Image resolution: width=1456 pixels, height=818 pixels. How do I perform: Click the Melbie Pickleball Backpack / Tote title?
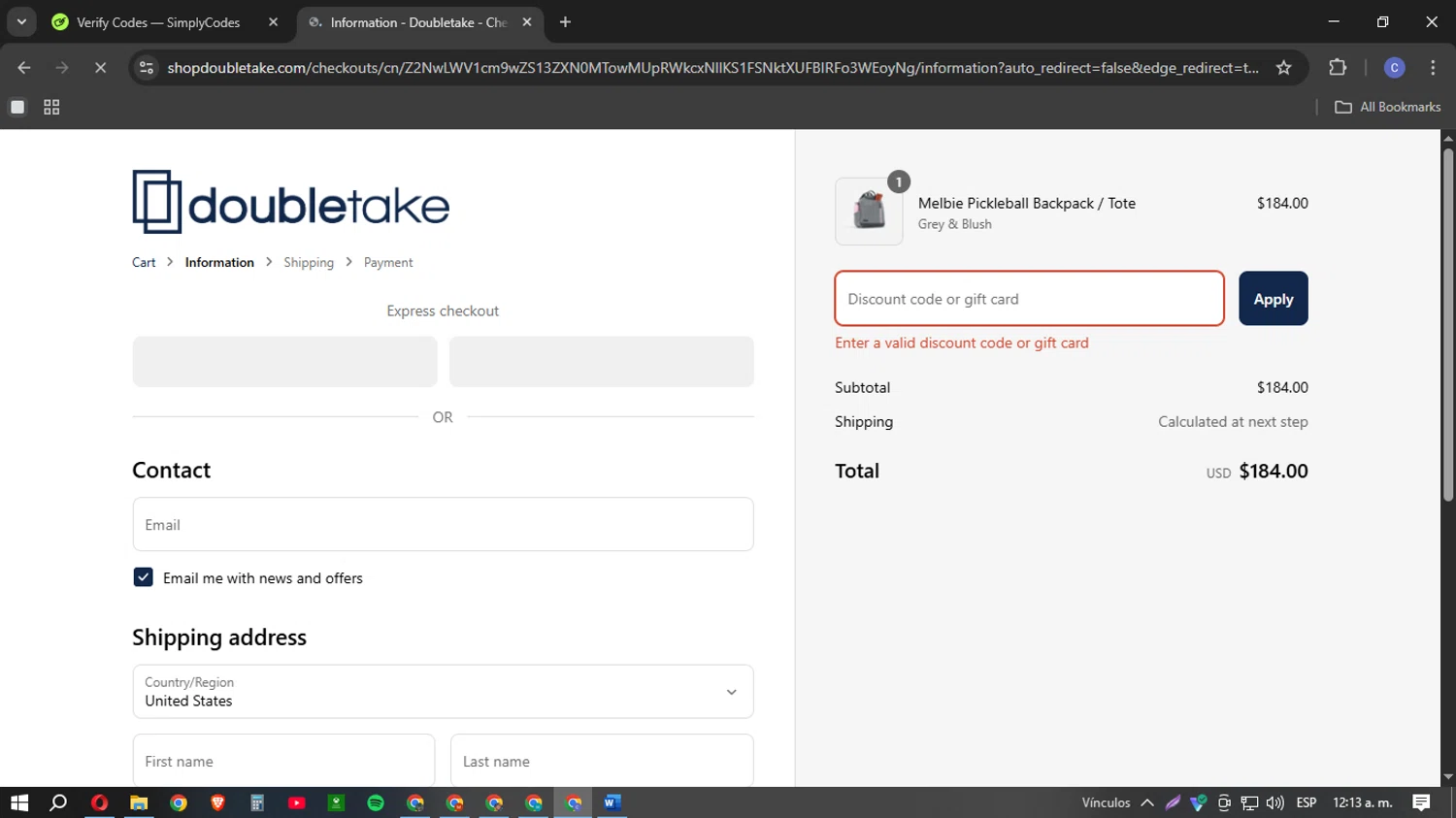click(1027, 204)
